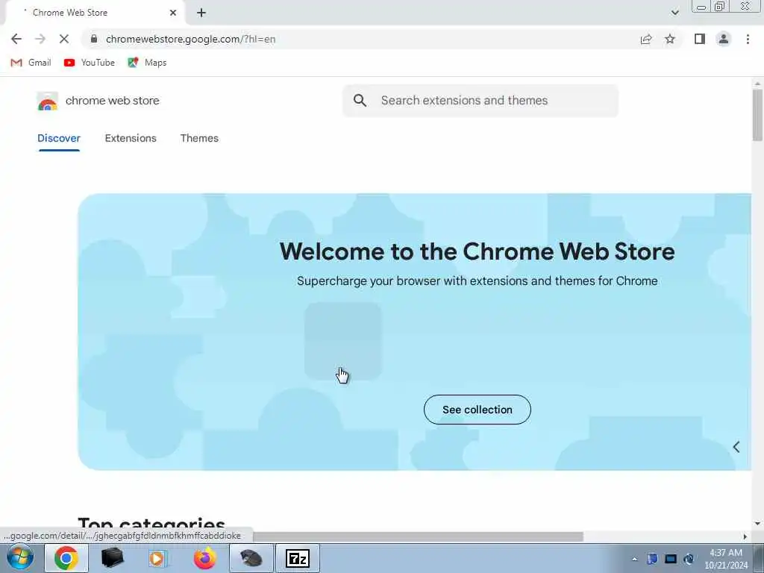The image size is (764, 573).
Task: Share this page via the share icon
Action: pyautogui.click(x=646, y=39)
